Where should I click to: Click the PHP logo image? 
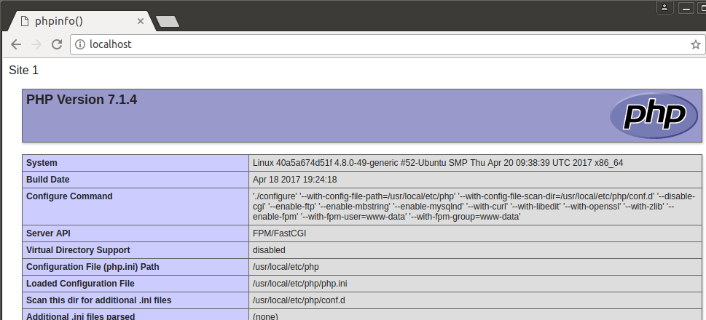coord(654,116)
